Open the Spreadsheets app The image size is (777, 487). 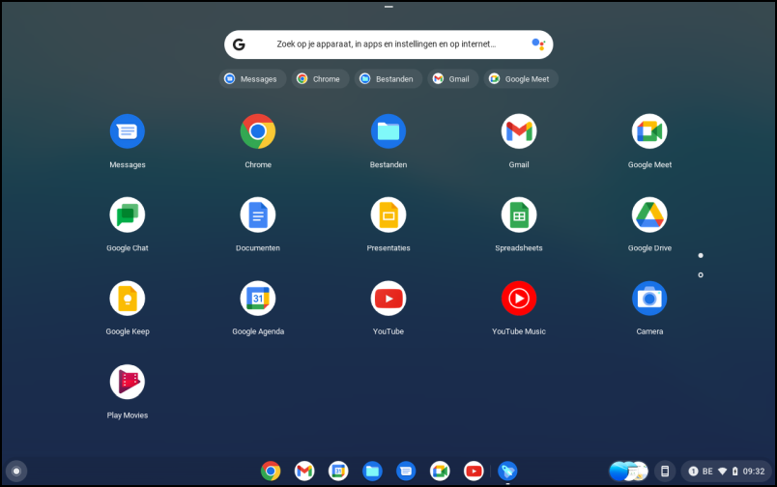(x=519, y=215)
